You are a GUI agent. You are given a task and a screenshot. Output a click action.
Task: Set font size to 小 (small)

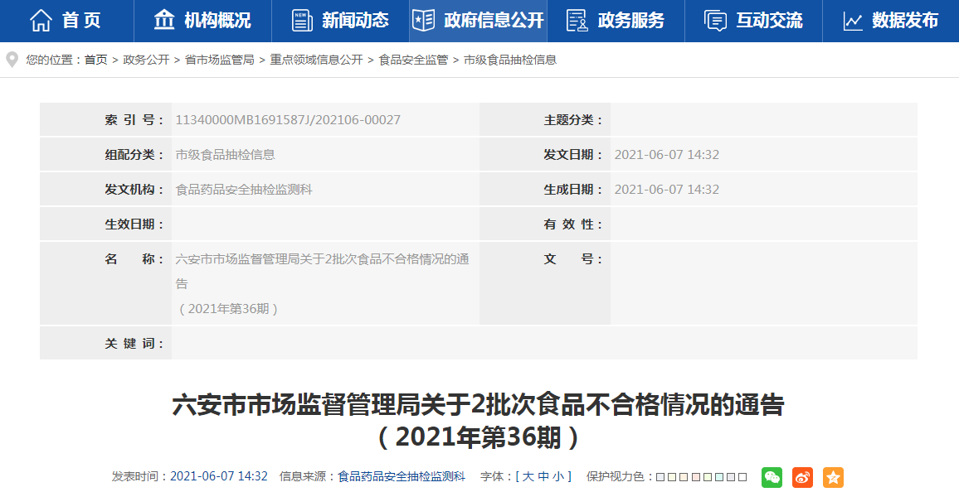point(558,477)
